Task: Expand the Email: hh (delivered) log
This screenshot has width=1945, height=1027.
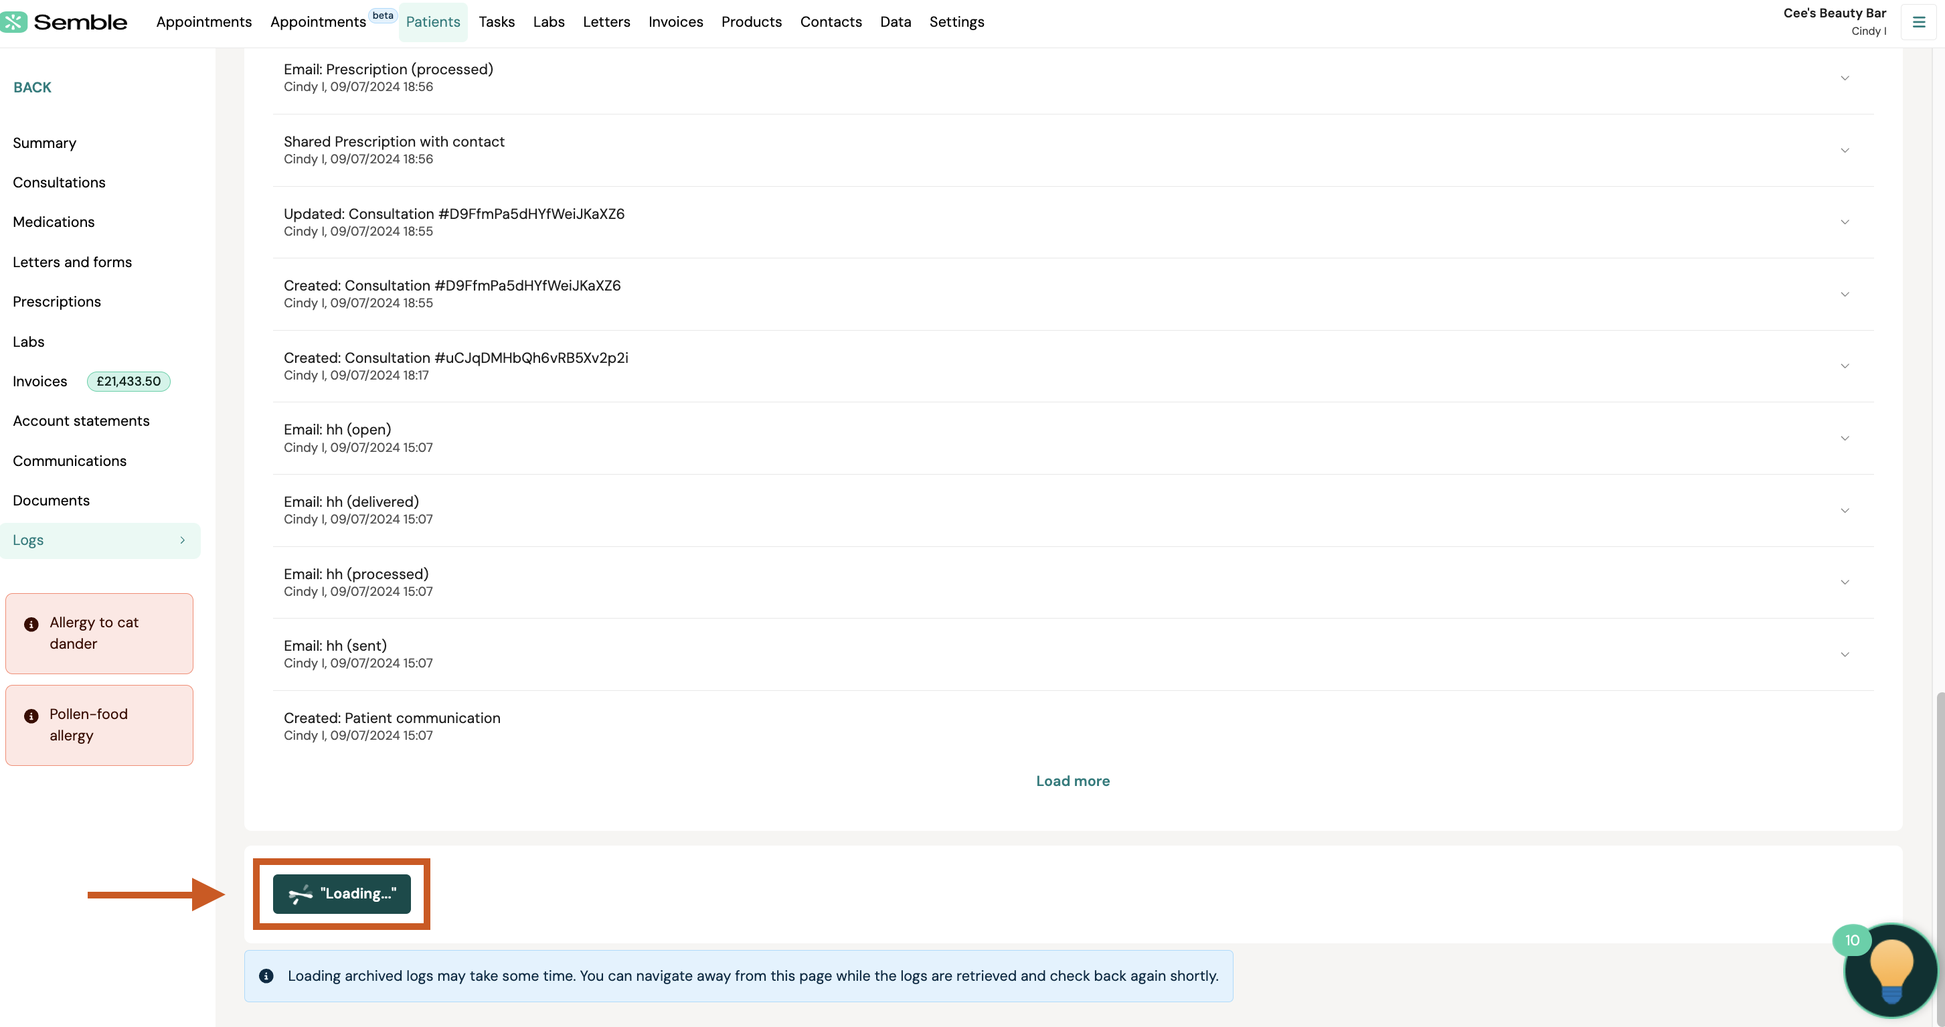Action: (x=1845, y=510)
